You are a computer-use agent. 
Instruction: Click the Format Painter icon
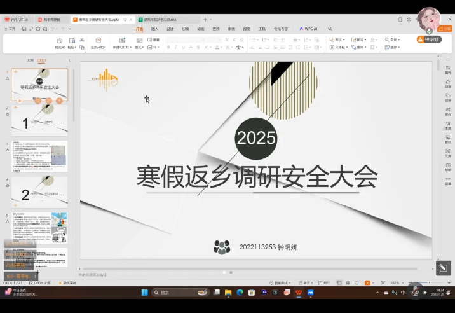click(x=60, y=43)
